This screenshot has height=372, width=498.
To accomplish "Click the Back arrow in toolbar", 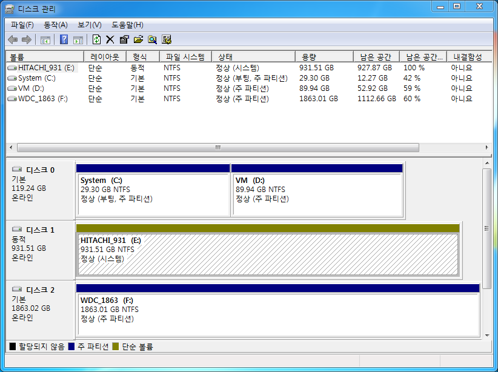I will pyautogui.click(x=13, y=40).
